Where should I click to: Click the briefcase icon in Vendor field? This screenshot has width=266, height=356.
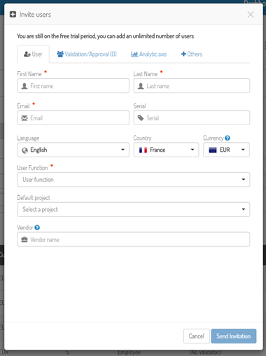point(24,239)
